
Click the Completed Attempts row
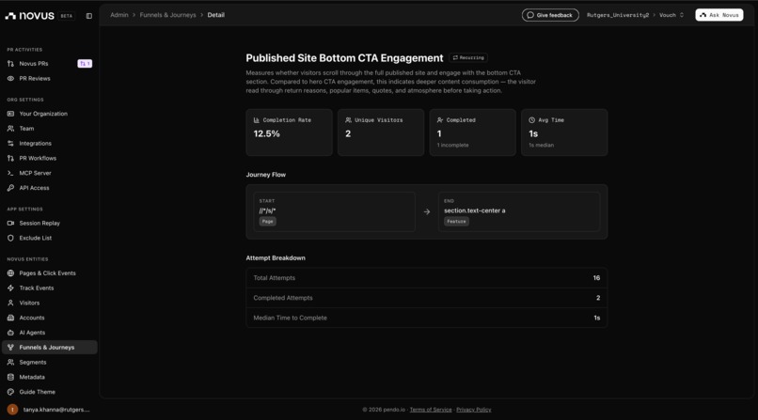[427, 299]
